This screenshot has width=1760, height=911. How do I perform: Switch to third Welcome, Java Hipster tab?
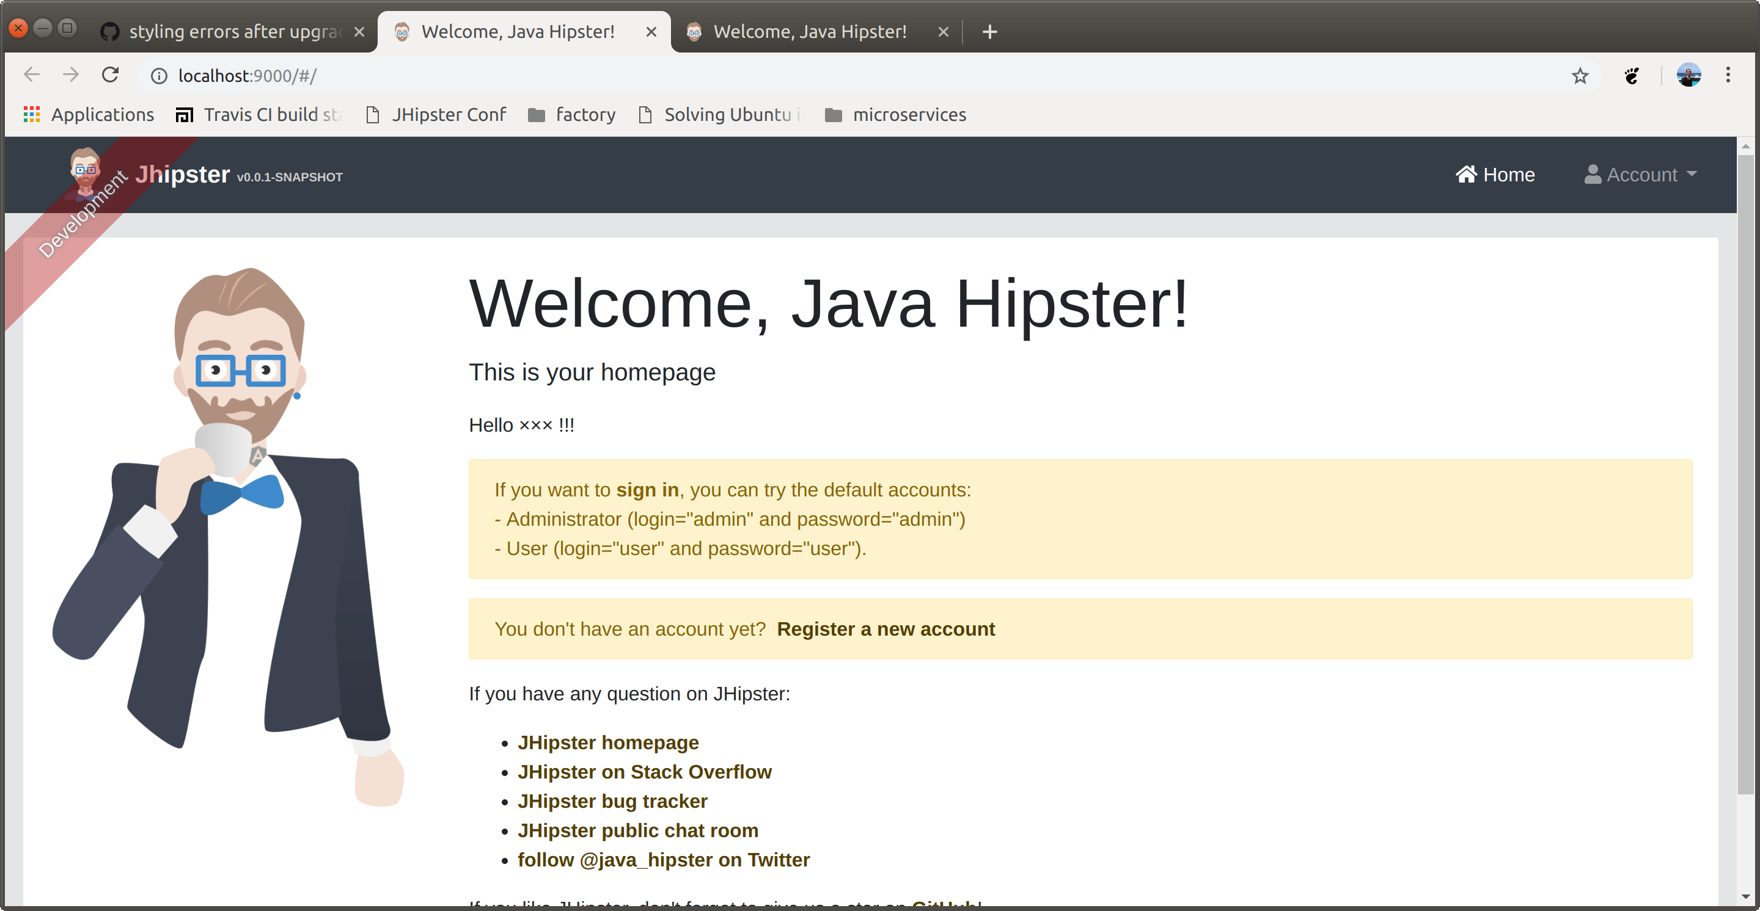[x=809, y=32]
